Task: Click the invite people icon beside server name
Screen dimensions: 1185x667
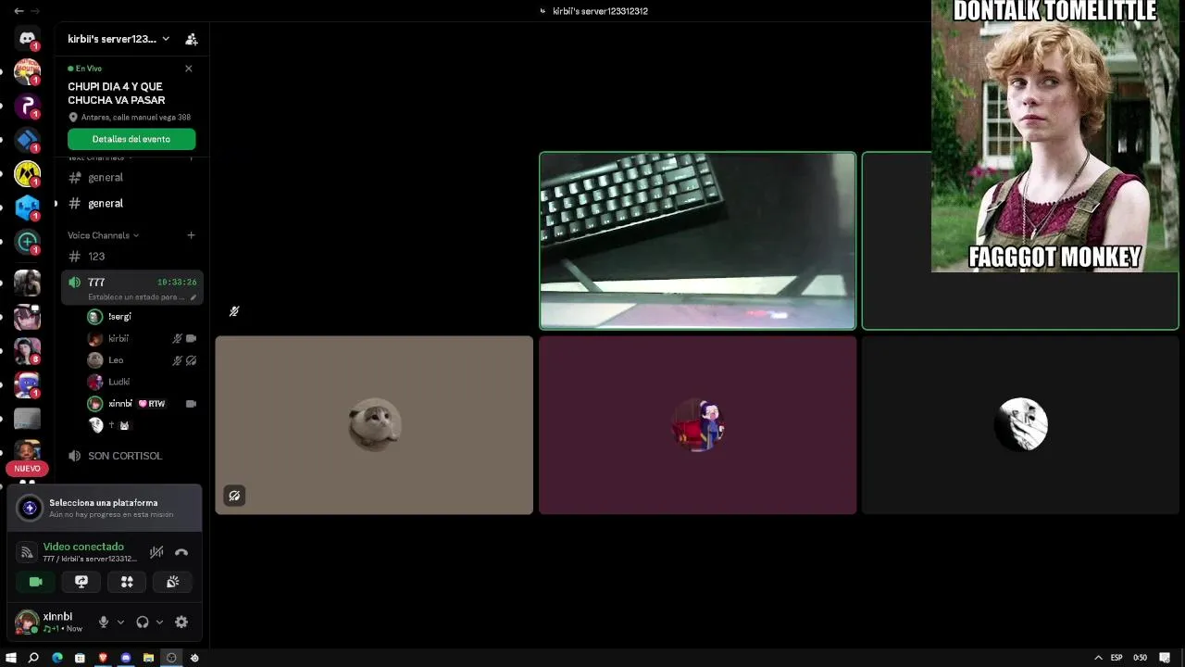Action: coord(191,39)
